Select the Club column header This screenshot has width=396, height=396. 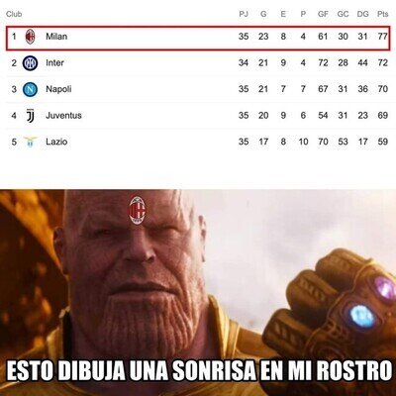tap(14, 14)
